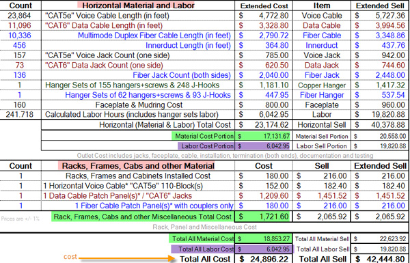Viewport: 410px width, 263px height.
Task: Select the green Material Cost Portion label
Action: (x=204, y=136)
